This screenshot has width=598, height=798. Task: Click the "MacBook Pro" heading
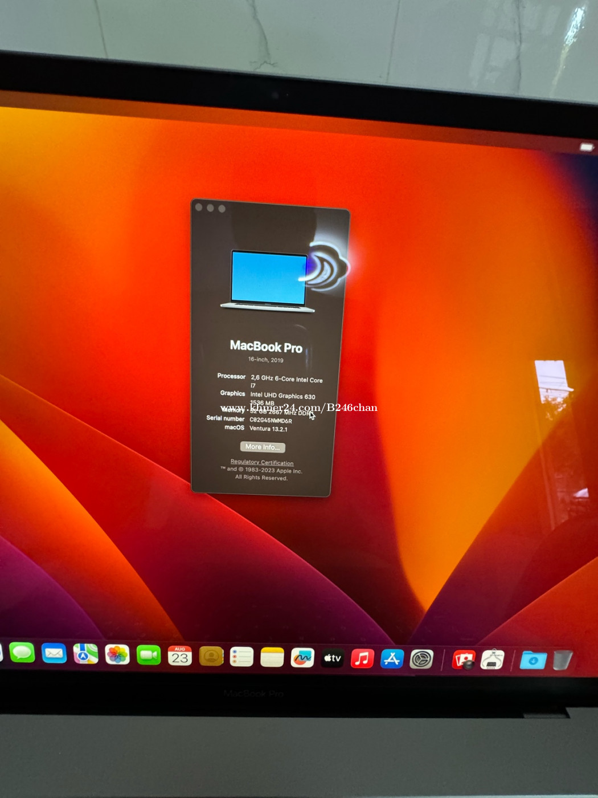tap(266, 347)
